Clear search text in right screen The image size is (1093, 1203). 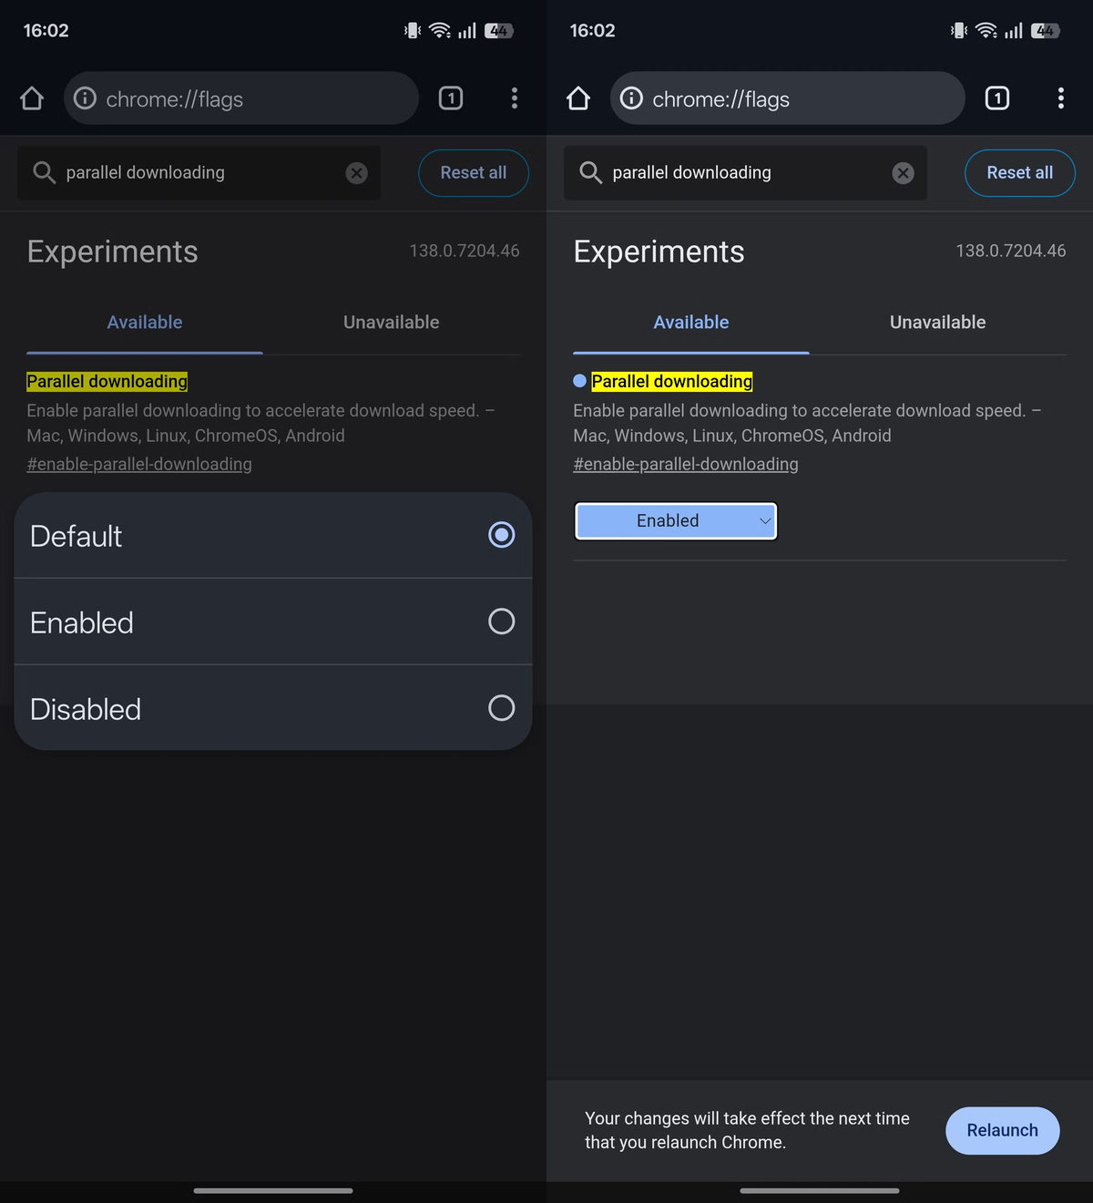pyautogui.click(x=904, y=173)
